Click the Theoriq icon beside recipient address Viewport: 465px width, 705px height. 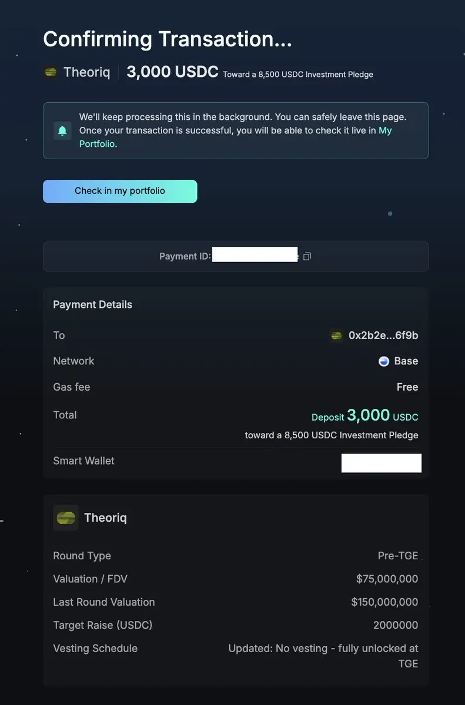(x=336, y=335)
